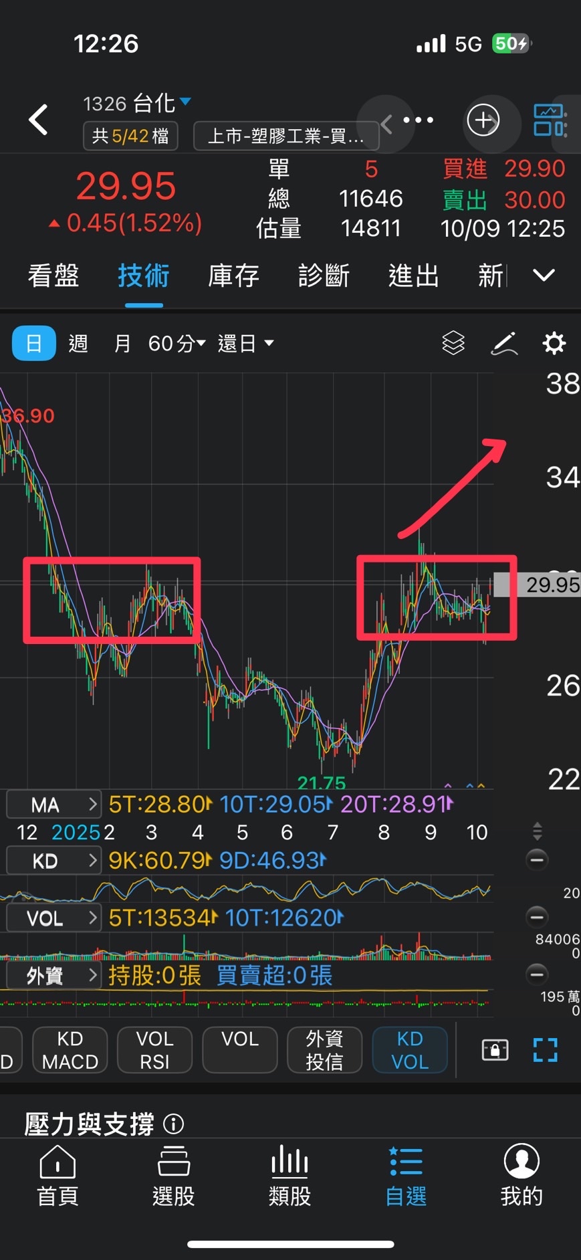The height and width of the screenshot is (1260, 581).
Task: Open 選股 stock screener
Action: click(173, 1175)
